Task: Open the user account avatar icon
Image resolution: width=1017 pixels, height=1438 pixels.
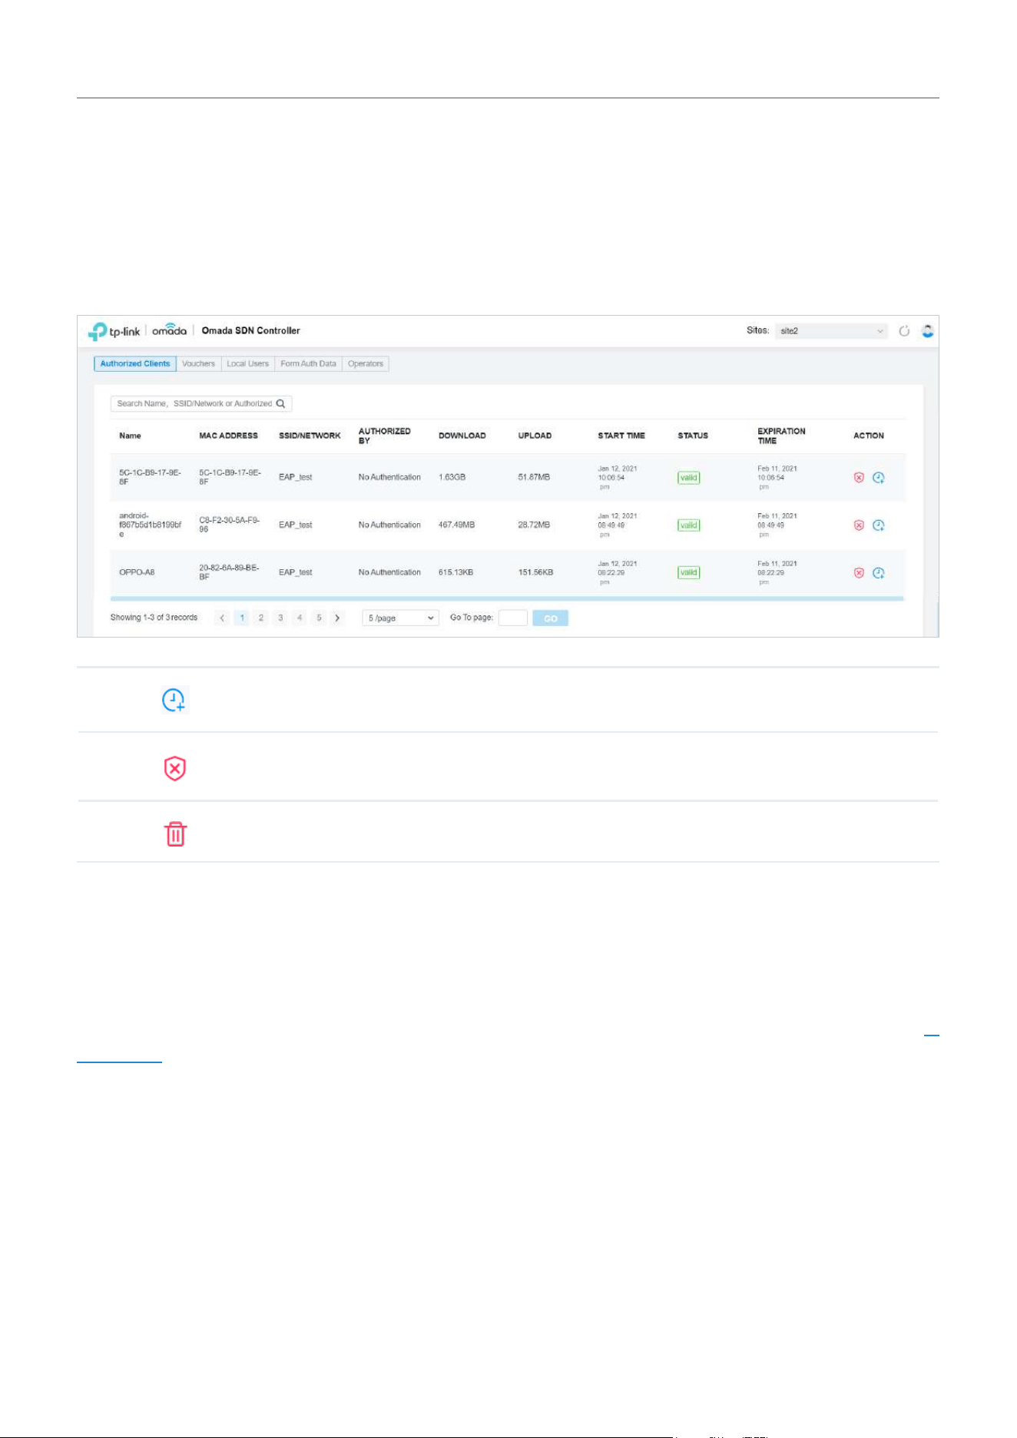Action: 927,331
